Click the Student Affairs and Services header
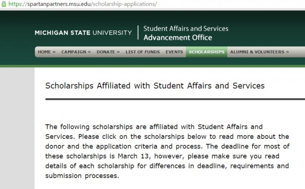This screenshot has height=189, width=305. tap(185, 29)
